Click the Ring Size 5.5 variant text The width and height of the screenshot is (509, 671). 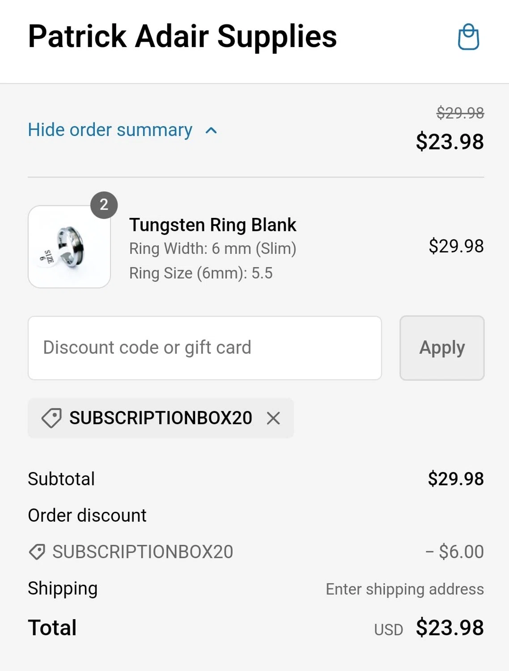click(x=201, y=273)
